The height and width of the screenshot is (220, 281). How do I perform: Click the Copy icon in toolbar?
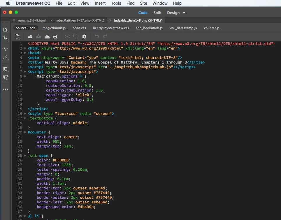(x=75, y=36)
